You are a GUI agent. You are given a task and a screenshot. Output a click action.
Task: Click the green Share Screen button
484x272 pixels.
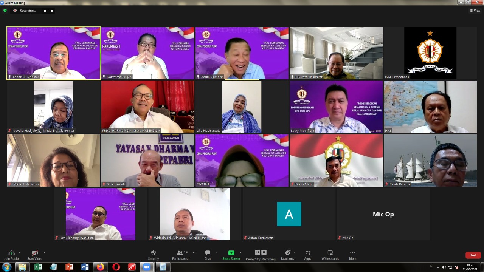point(231,255)
